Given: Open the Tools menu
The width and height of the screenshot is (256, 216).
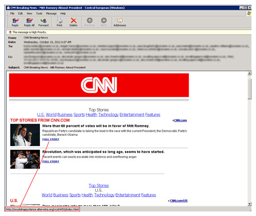Looking at the screenshot, I should tap(39, 13).
